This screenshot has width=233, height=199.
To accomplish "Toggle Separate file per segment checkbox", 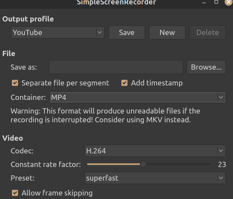I will pyautogui.click(x=15, y=83).
